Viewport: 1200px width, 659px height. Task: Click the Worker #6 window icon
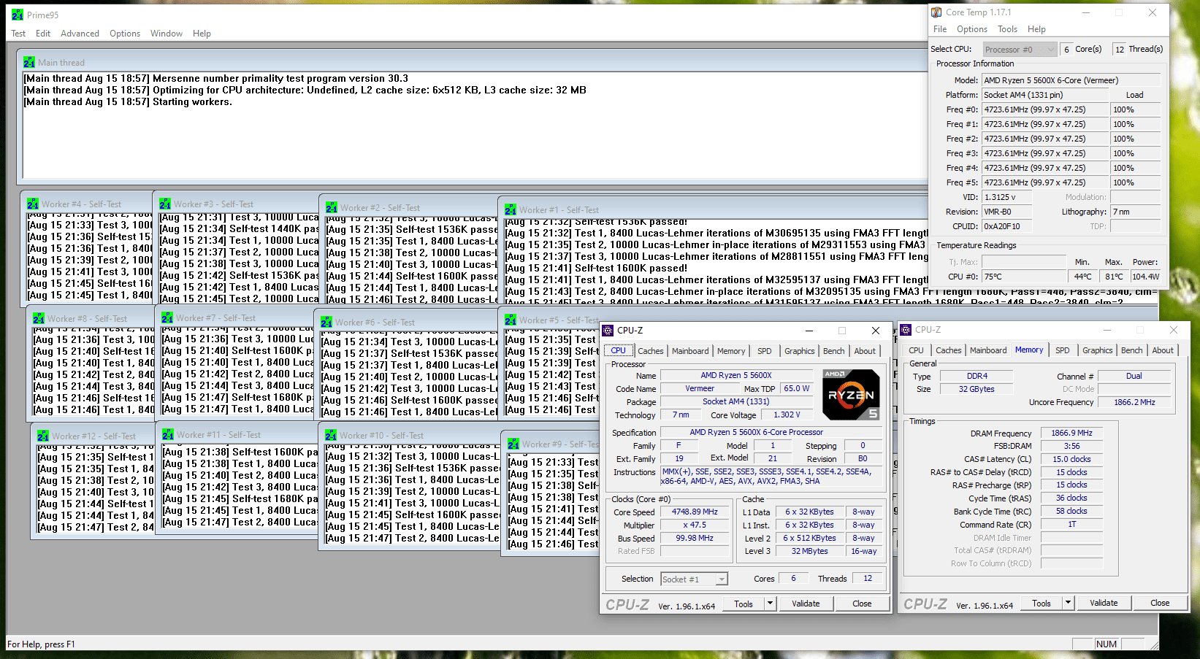(x=326, y=323)
